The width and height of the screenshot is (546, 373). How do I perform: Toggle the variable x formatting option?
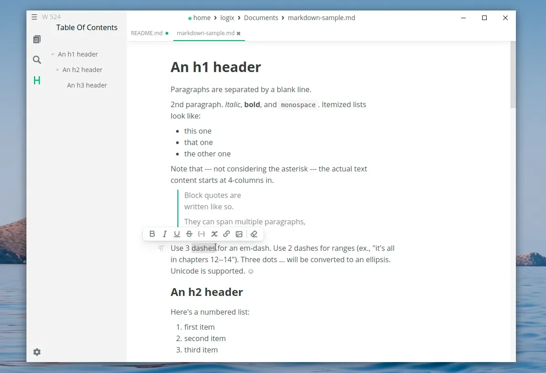click(x=214, y=233)
